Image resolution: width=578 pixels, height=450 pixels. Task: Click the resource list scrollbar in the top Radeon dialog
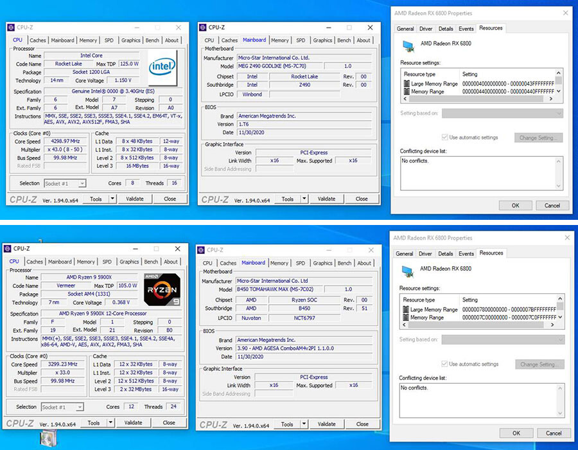click(559, 82)
